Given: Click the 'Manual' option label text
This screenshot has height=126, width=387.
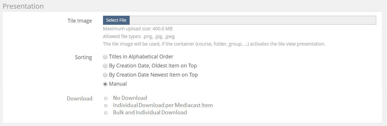Looking at the screenshot, I should point(118,84).
